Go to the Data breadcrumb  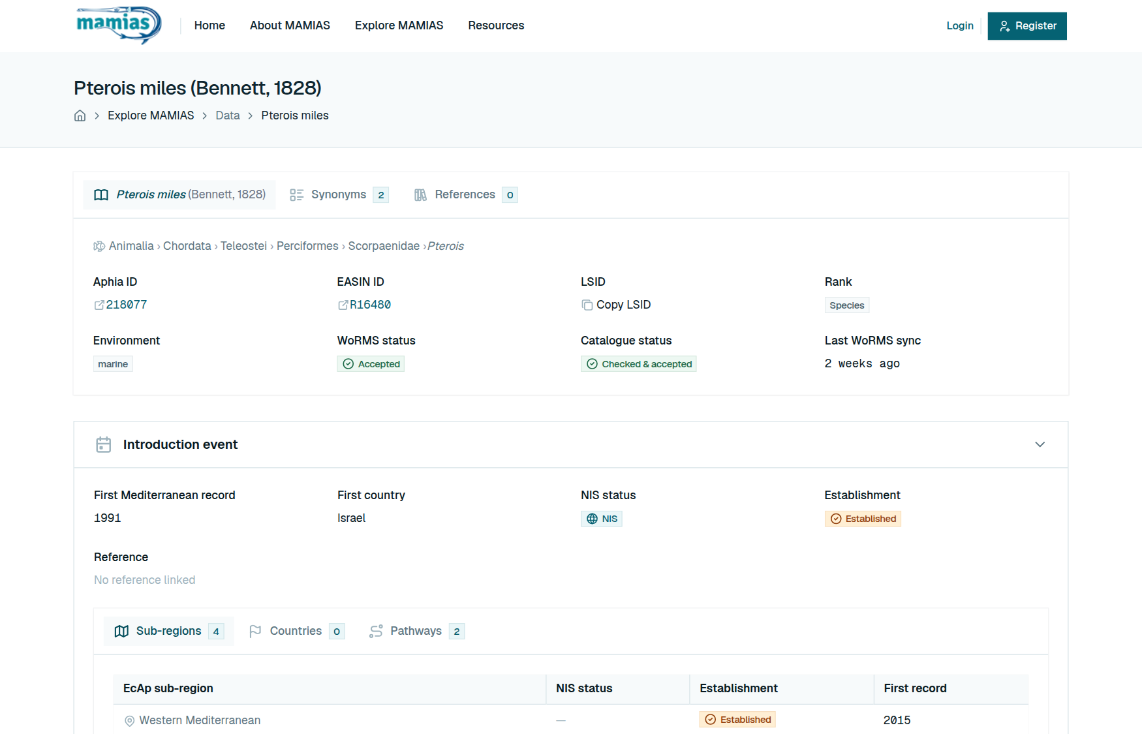[x=228, y=115]
